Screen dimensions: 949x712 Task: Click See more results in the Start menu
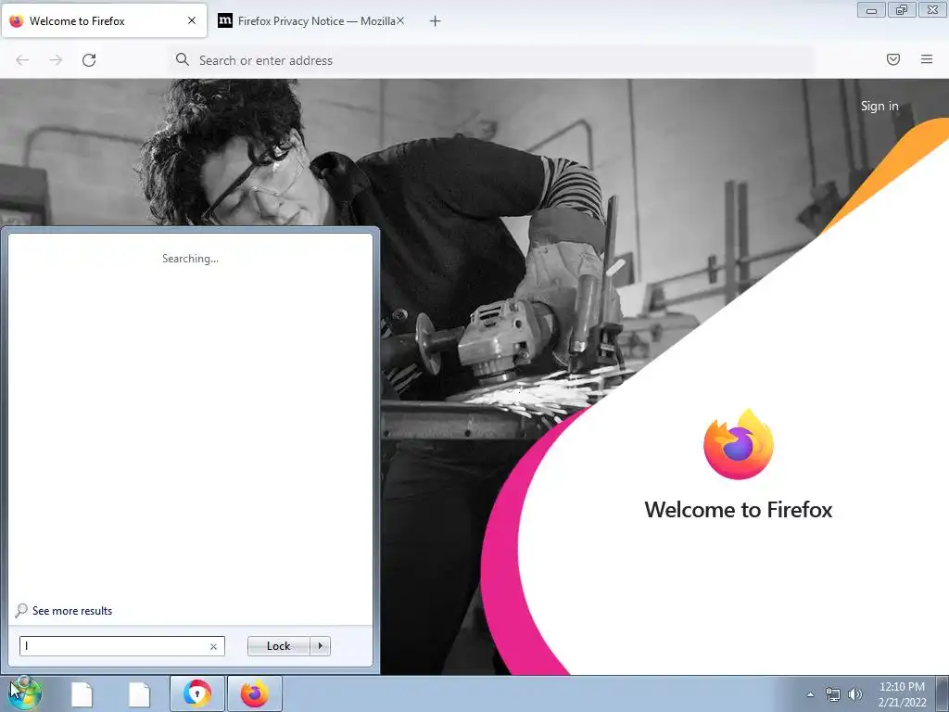tap(72, 611)
